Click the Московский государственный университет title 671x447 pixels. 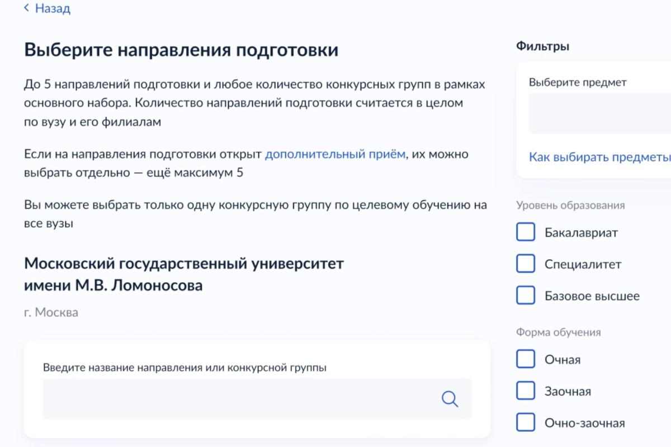pyautogui.click(x=184, y=274)
